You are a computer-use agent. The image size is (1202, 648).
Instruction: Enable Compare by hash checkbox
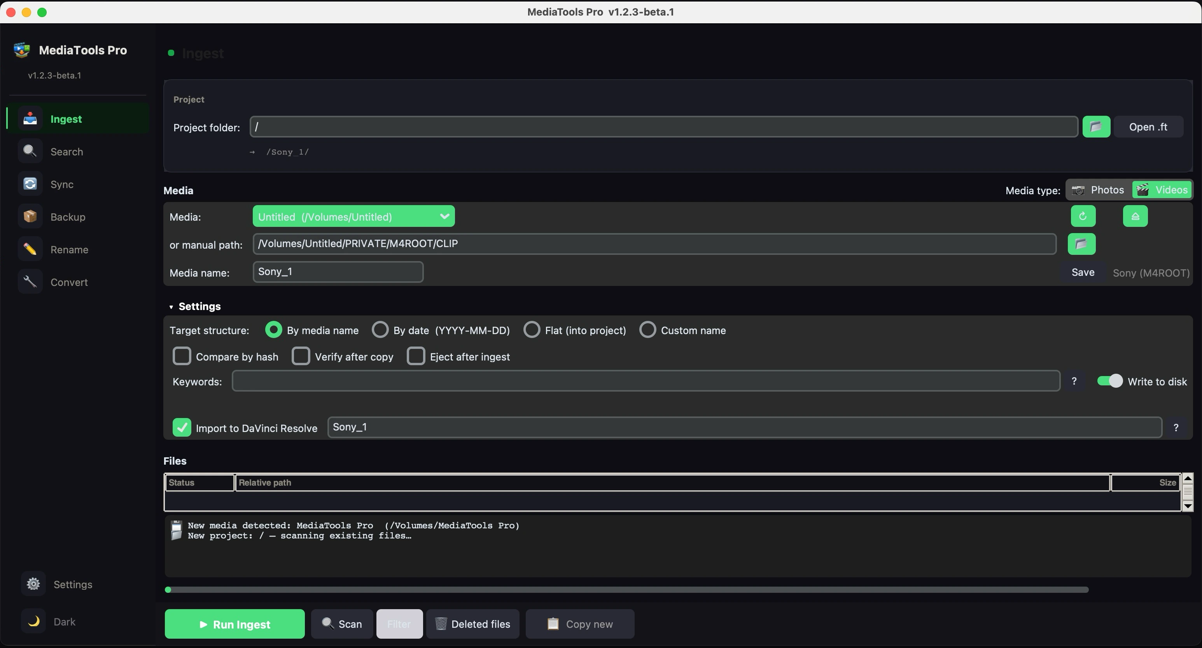coord(182,356)
